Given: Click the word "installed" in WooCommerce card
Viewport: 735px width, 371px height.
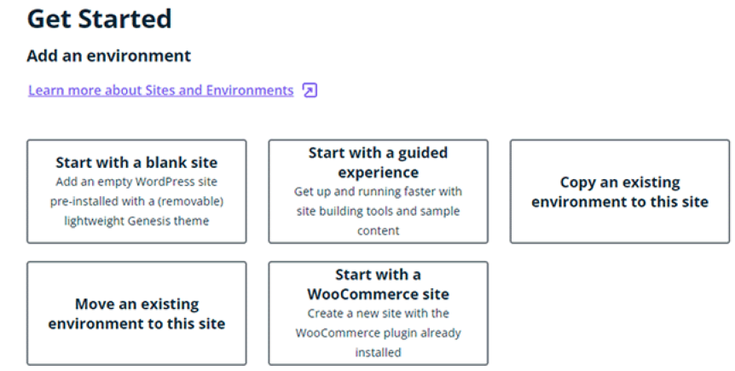Looking at the screenshot, I should point(378,352).
